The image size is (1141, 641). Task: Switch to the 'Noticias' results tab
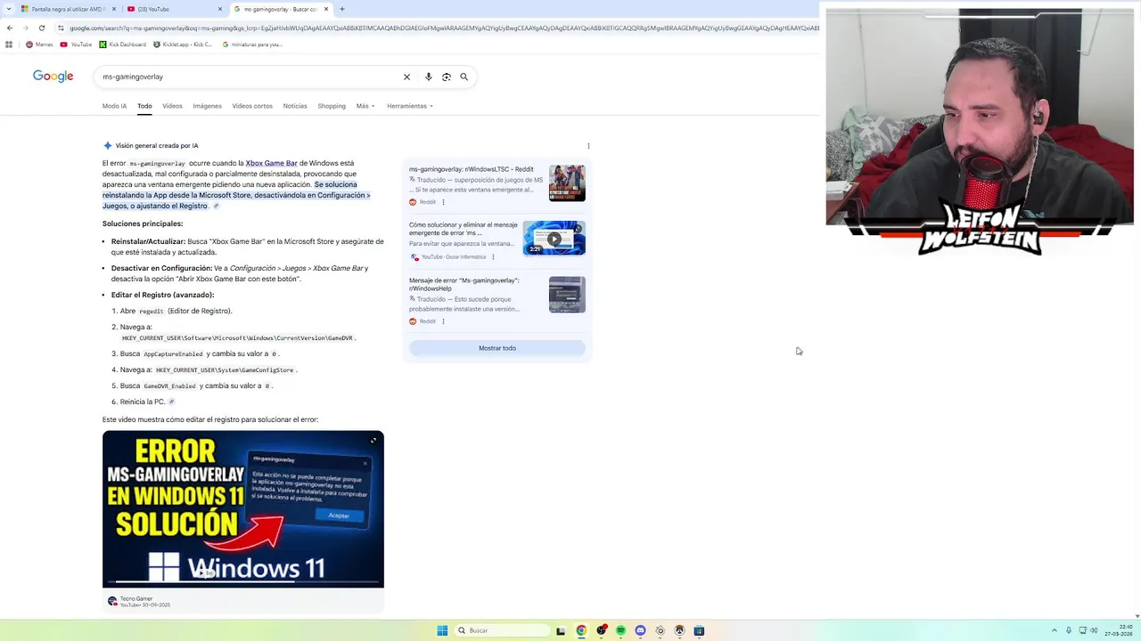(295, 106)
